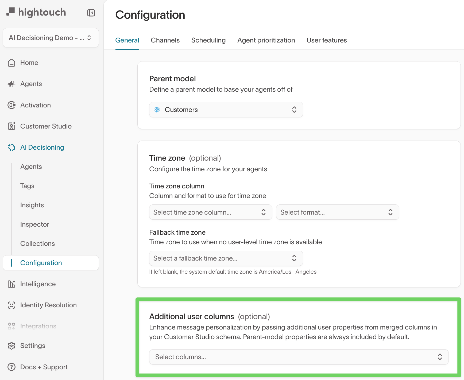
Task: Open the AI Decisioning Demo workspace switcher
Action: (x=51, y=38)
